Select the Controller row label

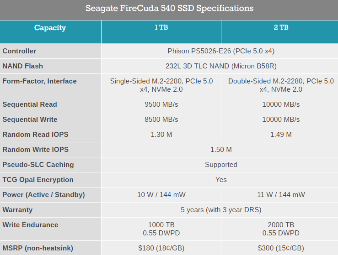19,51
